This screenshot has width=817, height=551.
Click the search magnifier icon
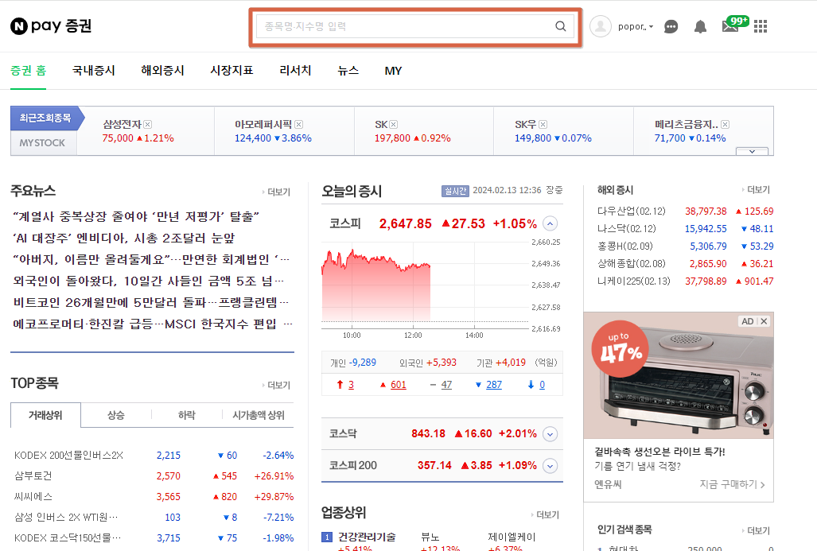(561, 26)
